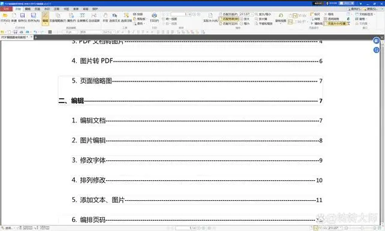Click undo arrow in quick toolbar
The height and width of the screenshot is (231, 385).
pos(36,32)
